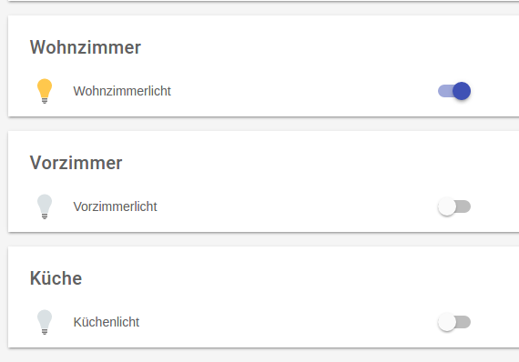Click the Wohnzimmer card heading
519x362 pixels.
86,47
